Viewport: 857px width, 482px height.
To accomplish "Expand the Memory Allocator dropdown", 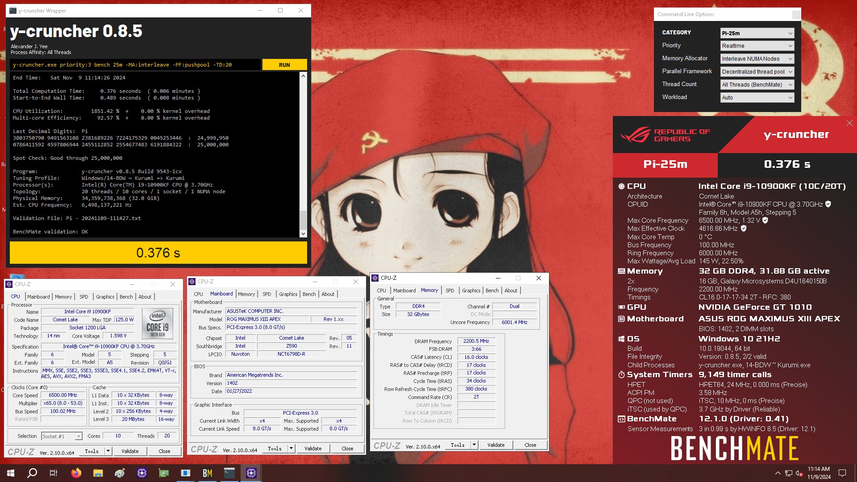I will 757,58.
